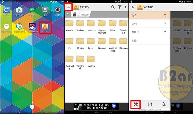Open the Ringtones folder
Screen dimensions: 193x114
pyautogui.click(x=81, y=63)
